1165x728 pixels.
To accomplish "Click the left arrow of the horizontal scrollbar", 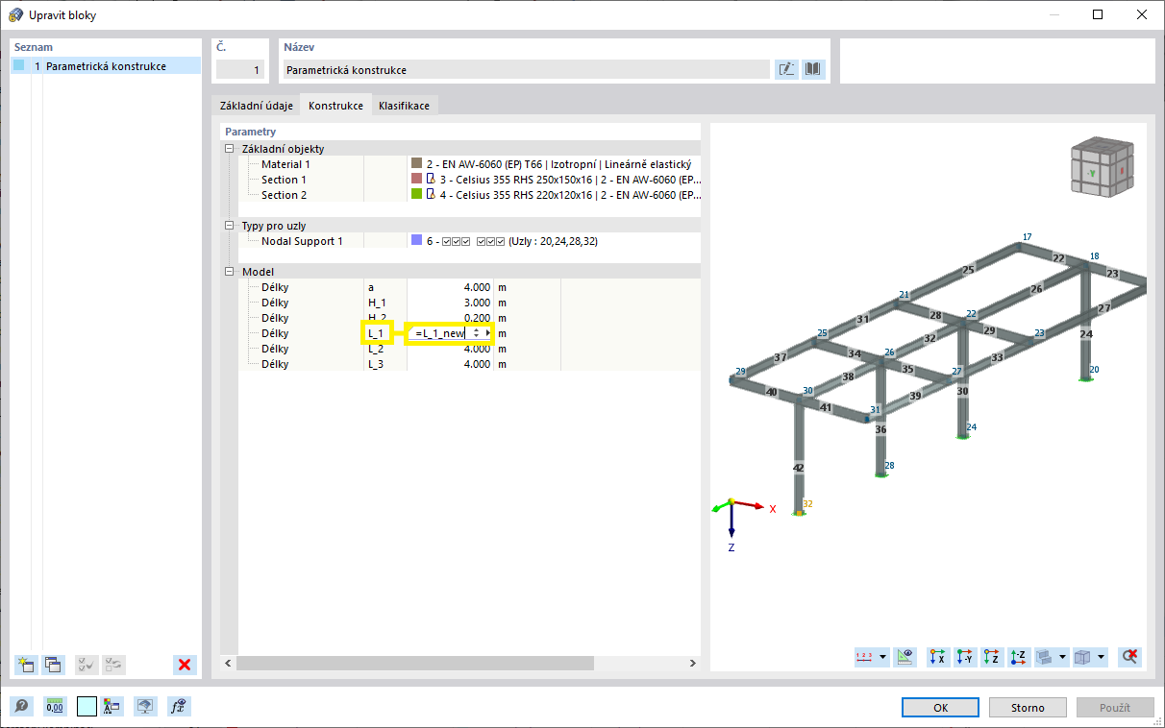I will pos(229,664).
